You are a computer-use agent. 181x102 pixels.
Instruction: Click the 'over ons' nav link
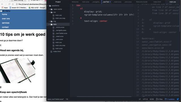6,19
